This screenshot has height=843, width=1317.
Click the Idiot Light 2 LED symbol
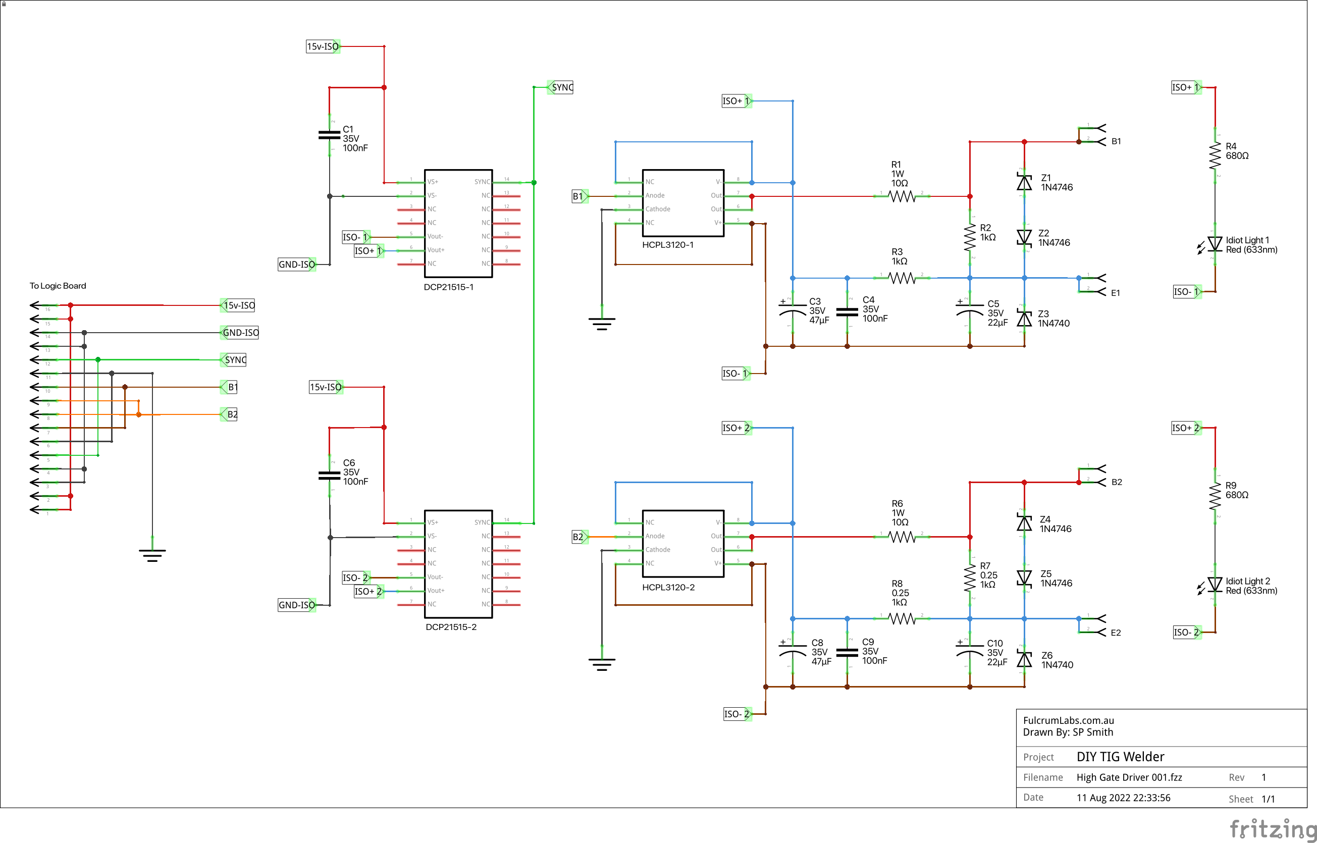click(1211, 585)
